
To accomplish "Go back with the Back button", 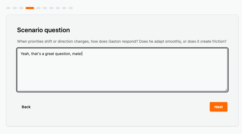I will pyautogui.click(x=26, y=107).
